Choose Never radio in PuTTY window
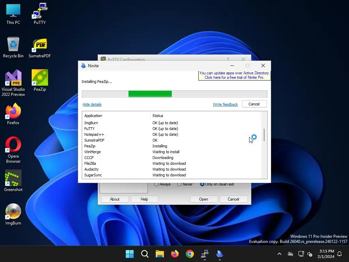 pyautogui.click(x=179, y=184)
